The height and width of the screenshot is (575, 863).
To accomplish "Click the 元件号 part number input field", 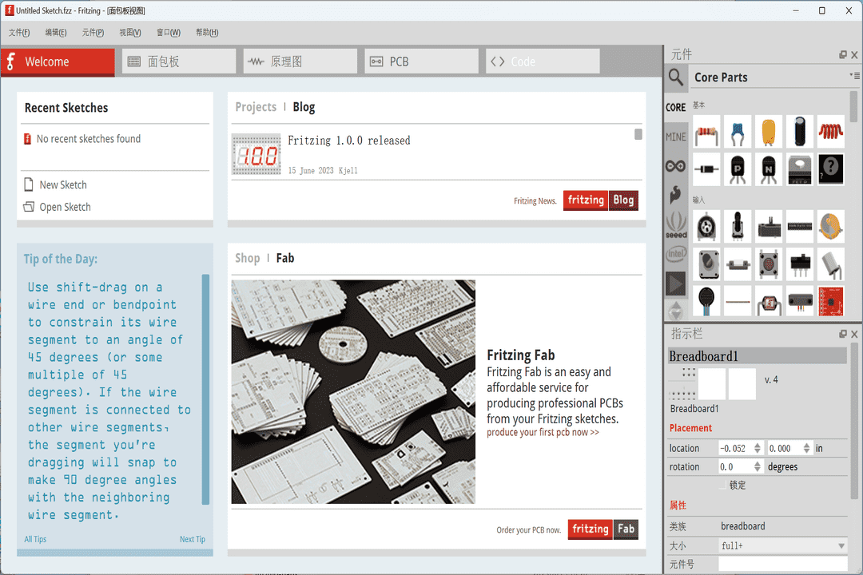I will tap(781, 565).
